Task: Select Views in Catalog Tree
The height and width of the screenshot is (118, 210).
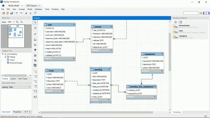Action: [x=12, y=60]
